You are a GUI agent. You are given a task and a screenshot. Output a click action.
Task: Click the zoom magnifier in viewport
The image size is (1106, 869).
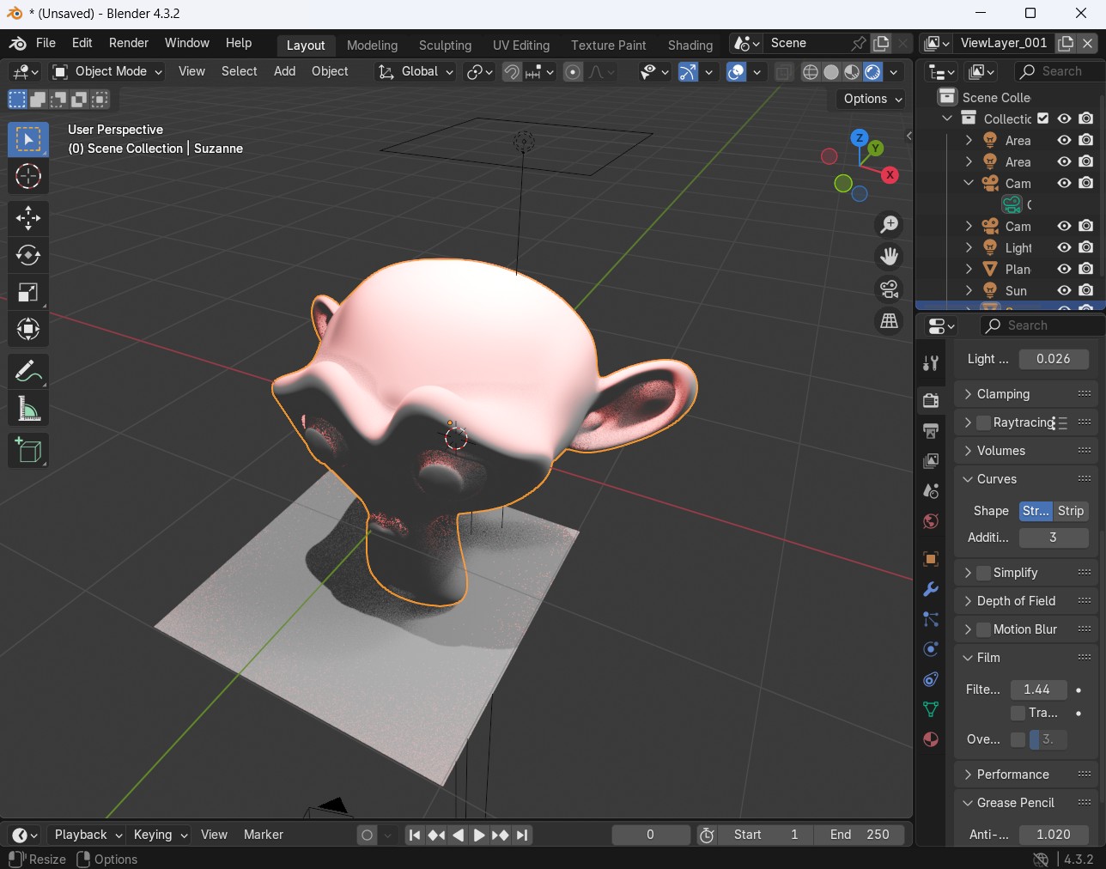[x=890, y=225]
